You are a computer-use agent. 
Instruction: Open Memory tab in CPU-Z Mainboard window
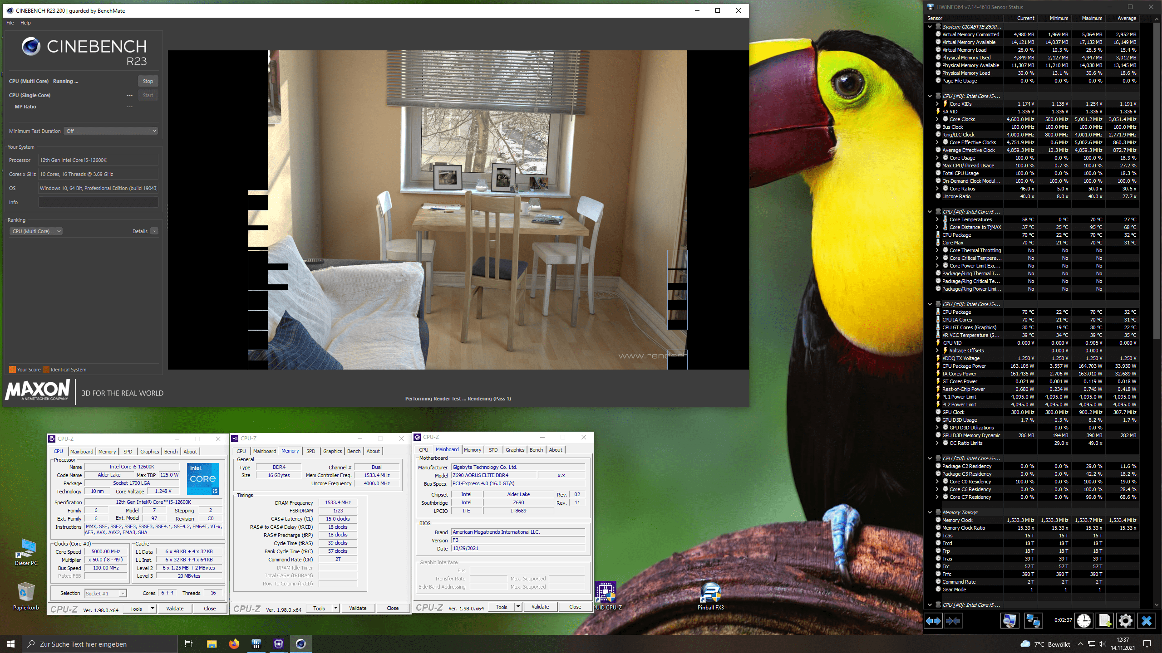[472, 450]
